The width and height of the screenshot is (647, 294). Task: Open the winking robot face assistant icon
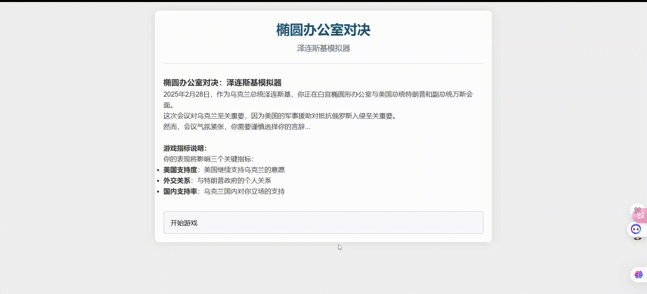(x=636, y=229)
